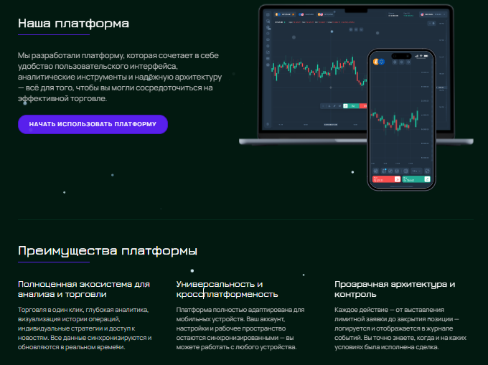Select the first Bitcoin asset tab on the laptop screen
The image size is (488, 365).
coord(287,14)
